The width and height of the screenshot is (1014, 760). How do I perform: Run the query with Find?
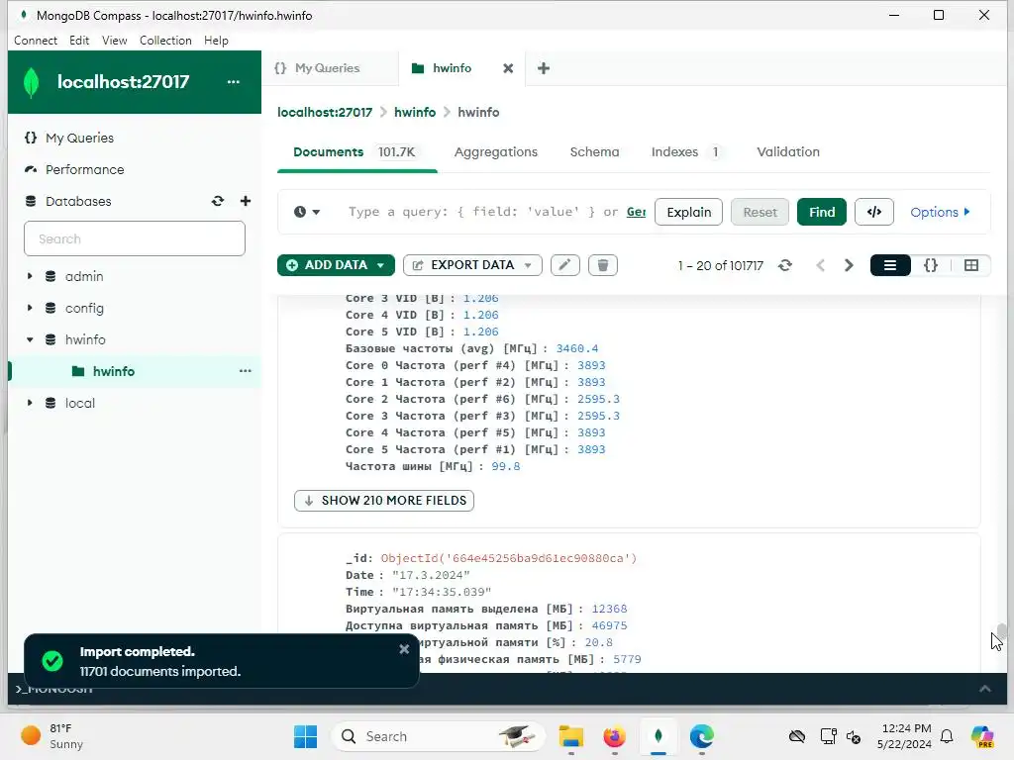821,212
